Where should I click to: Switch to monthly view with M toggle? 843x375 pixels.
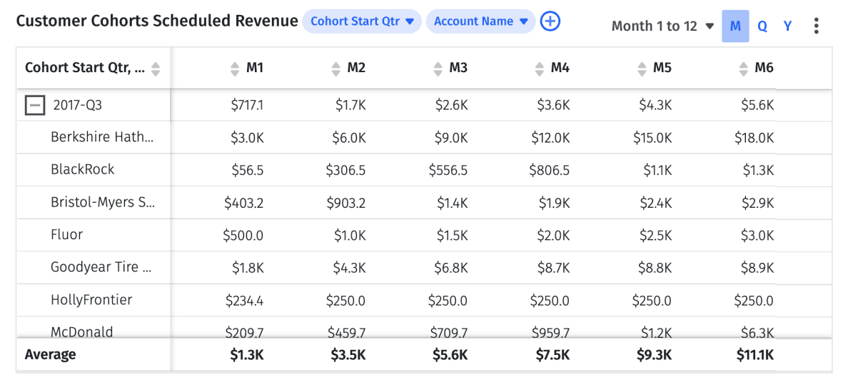click(735, 26)
